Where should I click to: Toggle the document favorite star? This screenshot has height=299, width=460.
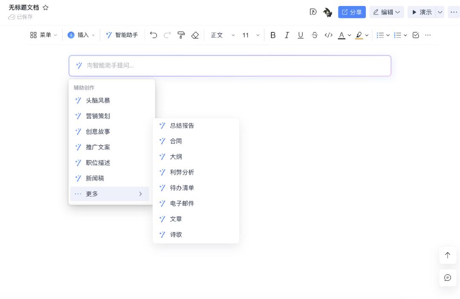pos(45,7)
